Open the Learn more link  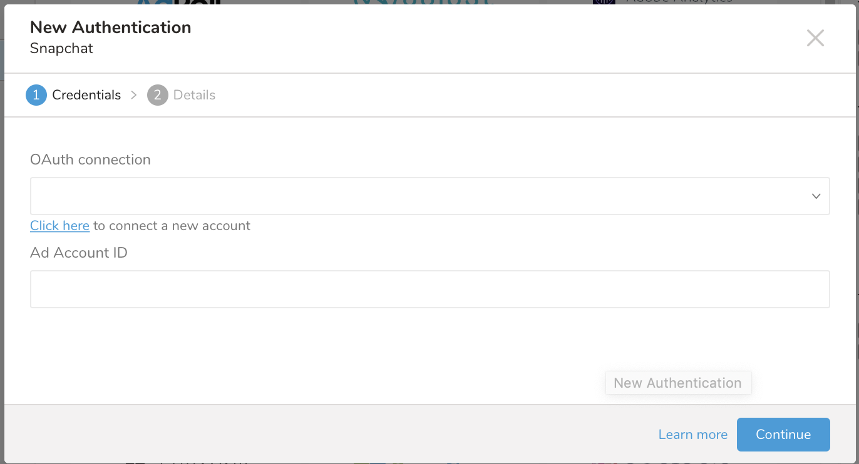click(692, 435)
